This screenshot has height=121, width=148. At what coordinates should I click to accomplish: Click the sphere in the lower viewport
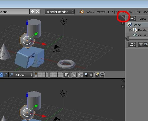point(27,112)
